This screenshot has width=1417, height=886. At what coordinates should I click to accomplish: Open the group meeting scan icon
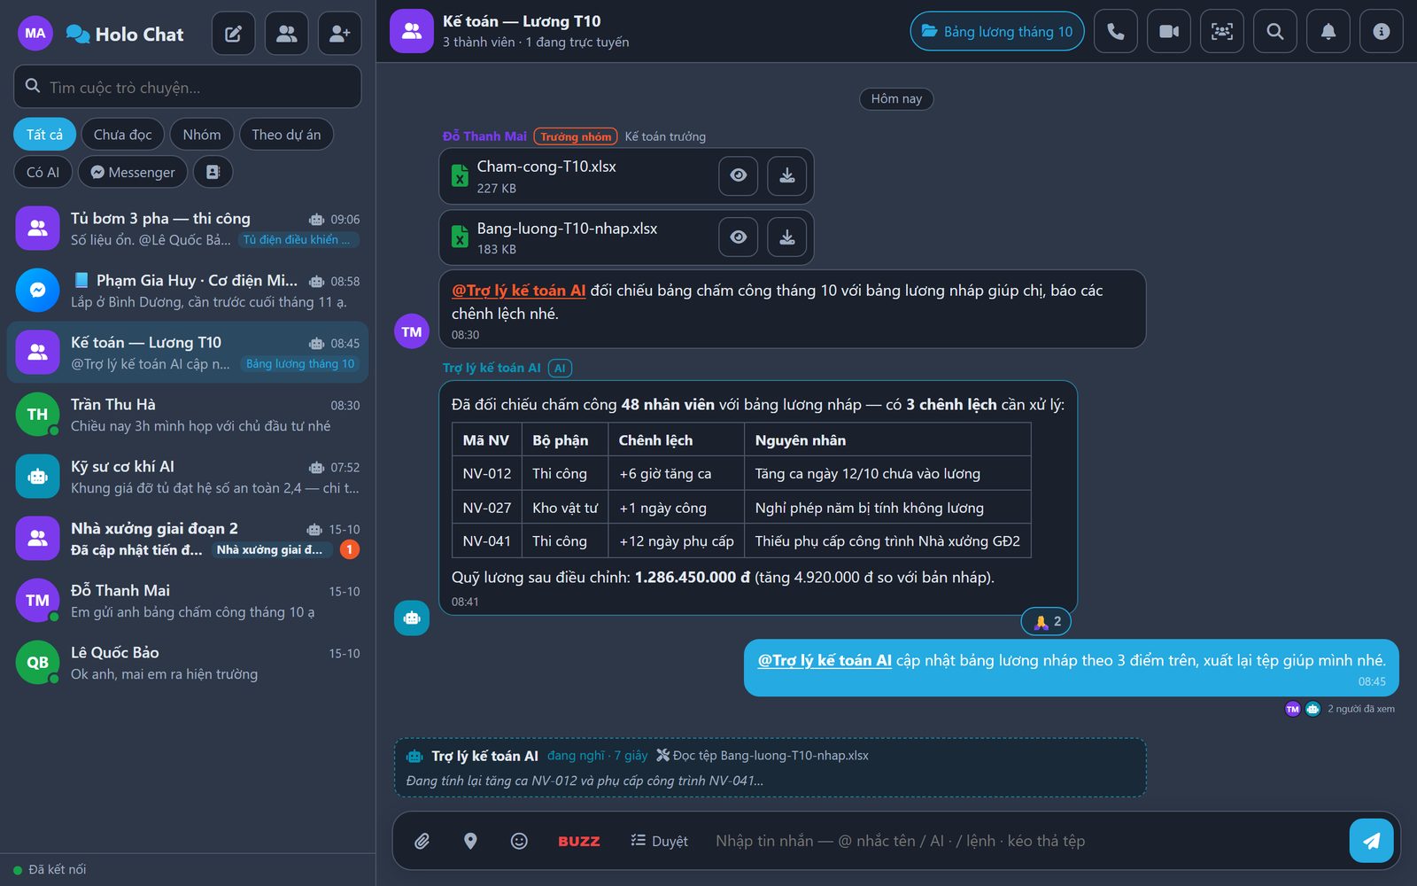point(1222,32)
